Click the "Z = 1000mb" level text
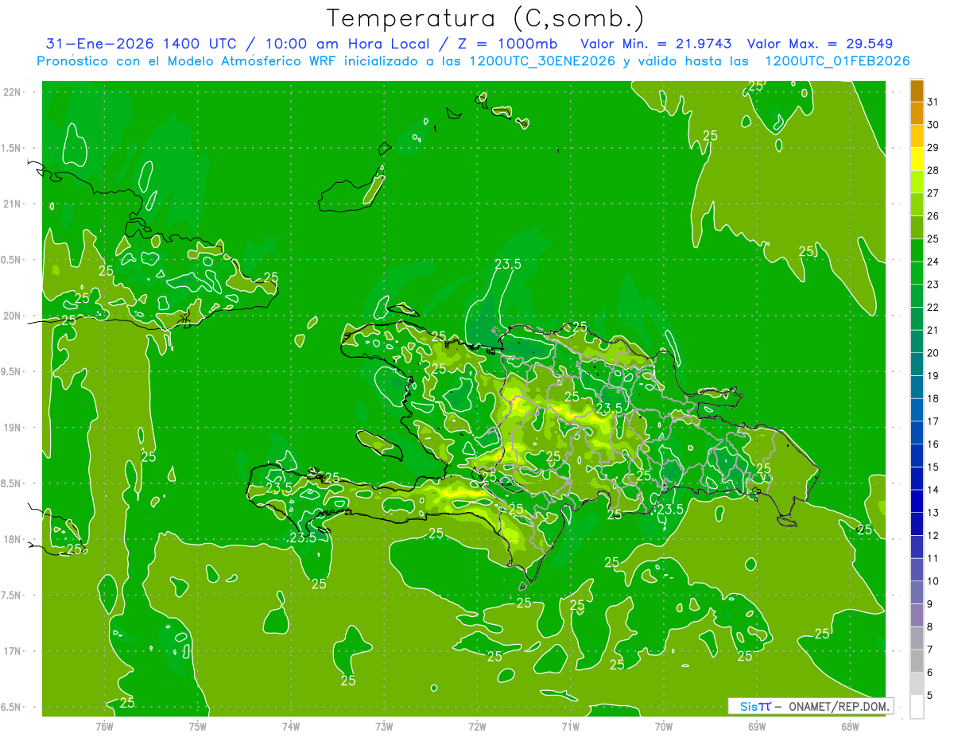Viewport: 954px width, 737px height. click(x=506, y=44)
